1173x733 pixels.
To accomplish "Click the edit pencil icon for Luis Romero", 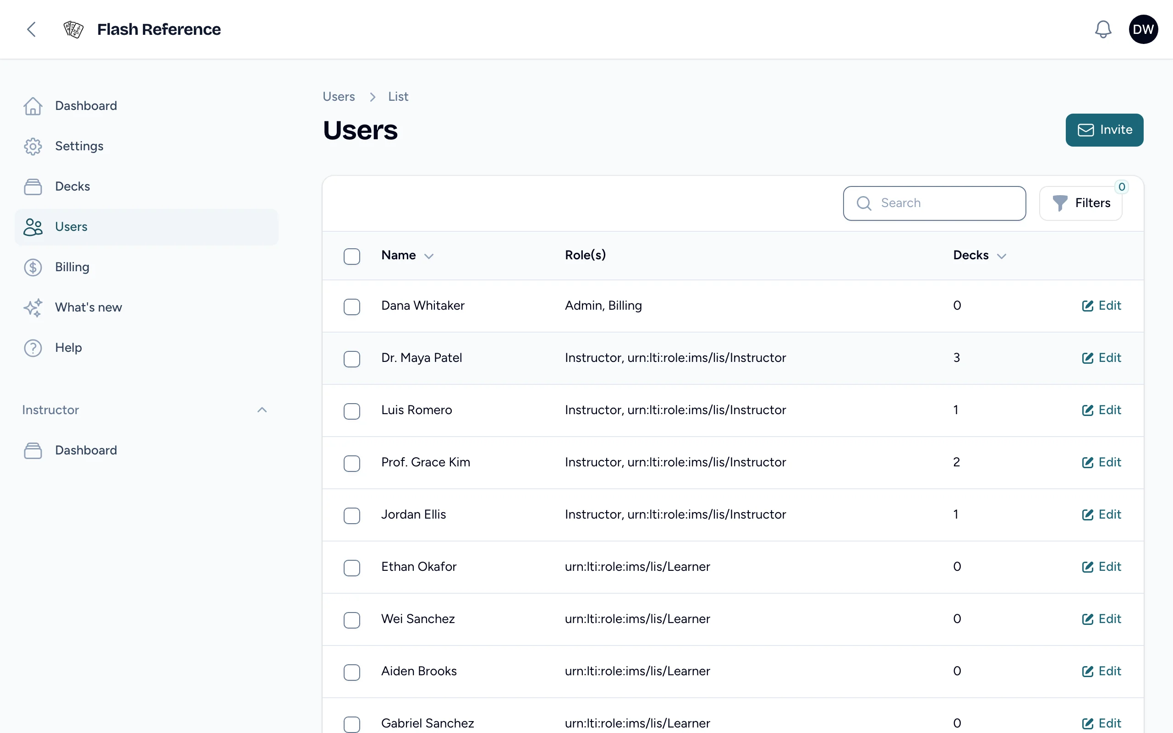I will [1087, 410].
